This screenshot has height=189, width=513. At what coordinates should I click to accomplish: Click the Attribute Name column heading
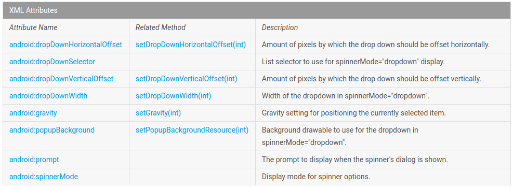click(x=33, y=27)
